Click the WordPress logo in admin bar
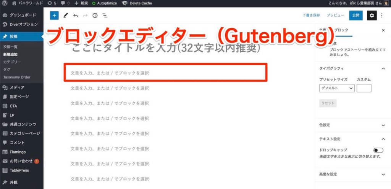This screenshot has width=391, height=189. (5, 3)
